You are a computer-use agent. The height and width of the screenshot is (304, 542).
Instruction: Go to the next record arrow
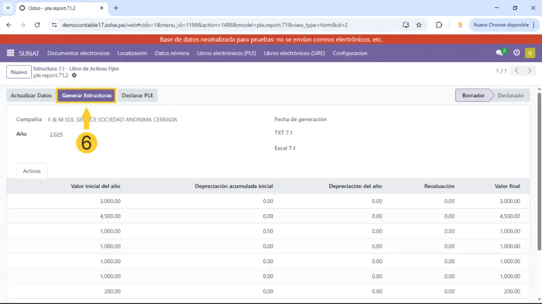click(x=529, y=71)
